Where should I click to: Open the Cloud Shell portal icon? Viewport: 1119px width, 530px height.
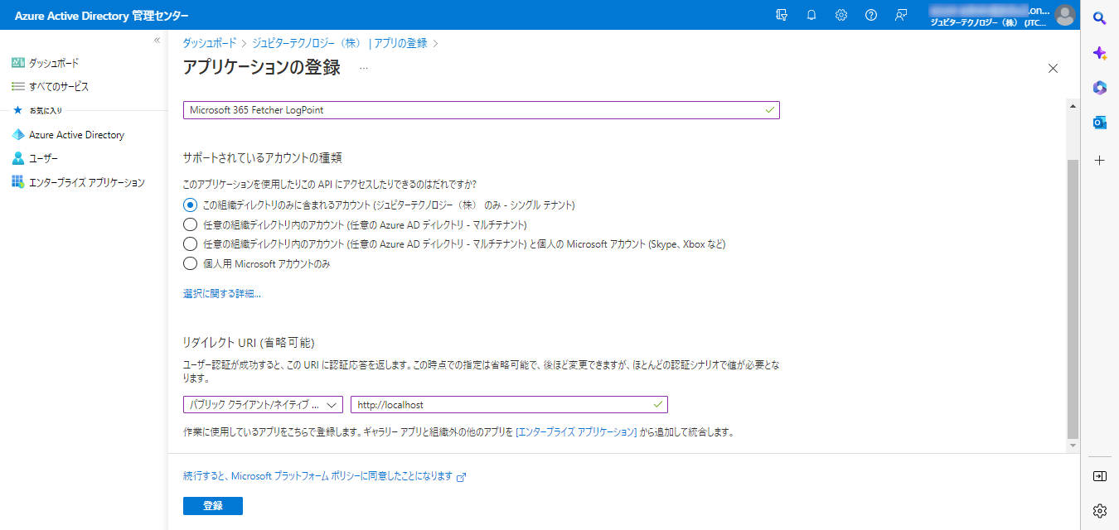click(781, 15)
